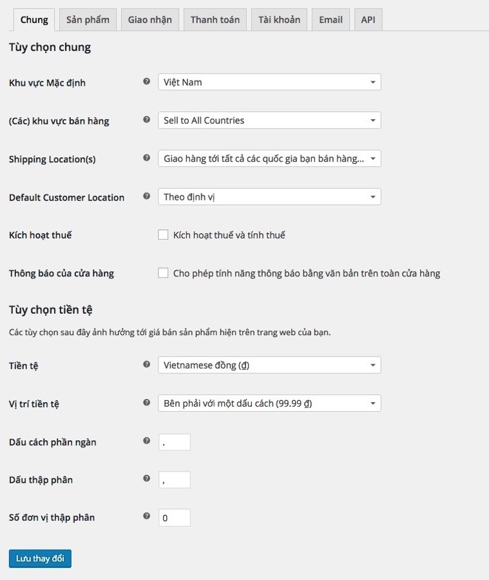This screenshot has height=580, width=489.
Task: Switch to the Sản phẩm tab
Action: pyautogui.click(x=88, y=19)
